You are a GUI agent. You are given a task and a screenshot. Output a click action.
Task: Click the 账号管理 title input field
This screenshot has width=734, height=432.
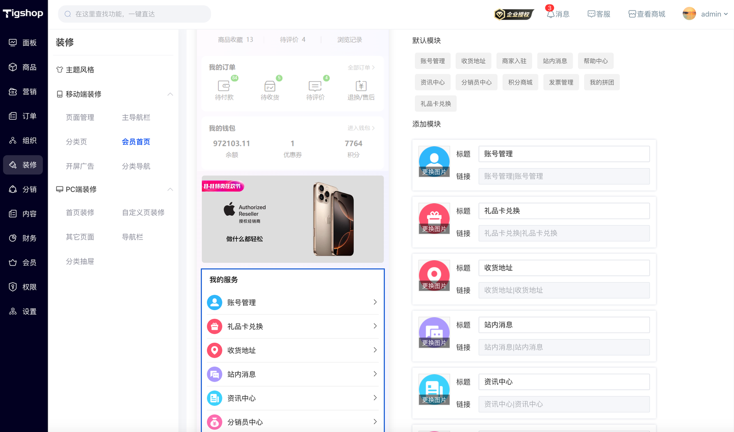(564, 154)
